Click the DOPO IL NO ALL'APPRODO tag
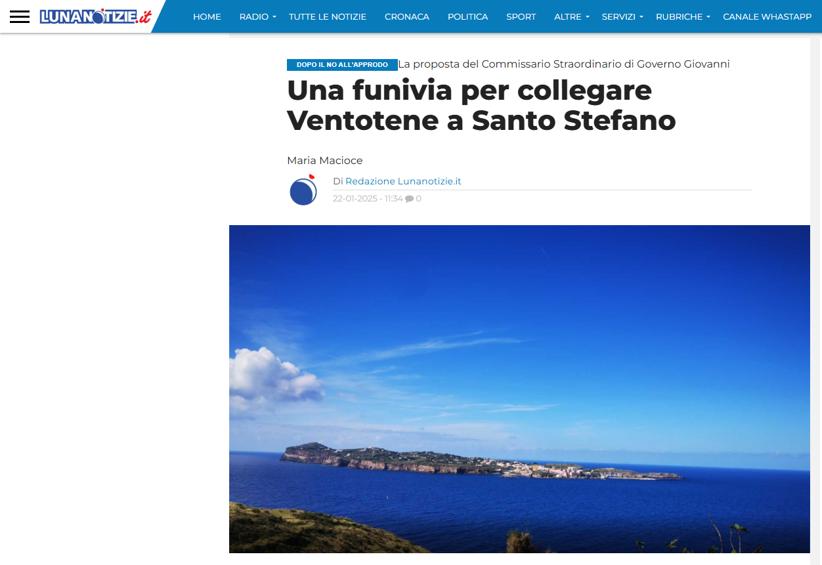Image resolution: width=822 pixels, height=565 pixels. coord(342,65)
